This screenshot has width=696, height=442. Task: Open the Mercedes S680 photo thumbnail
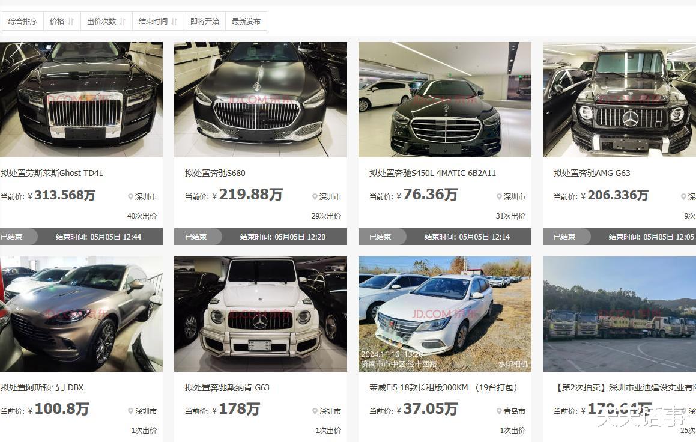pos(261,100)
